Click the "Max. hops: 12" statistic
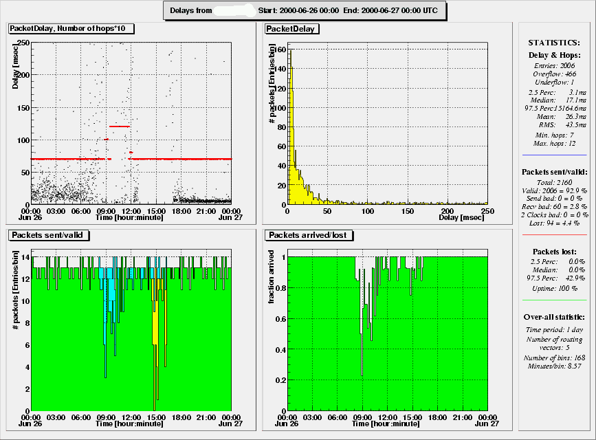Screen dimensions: 596x440 point(554,143)
